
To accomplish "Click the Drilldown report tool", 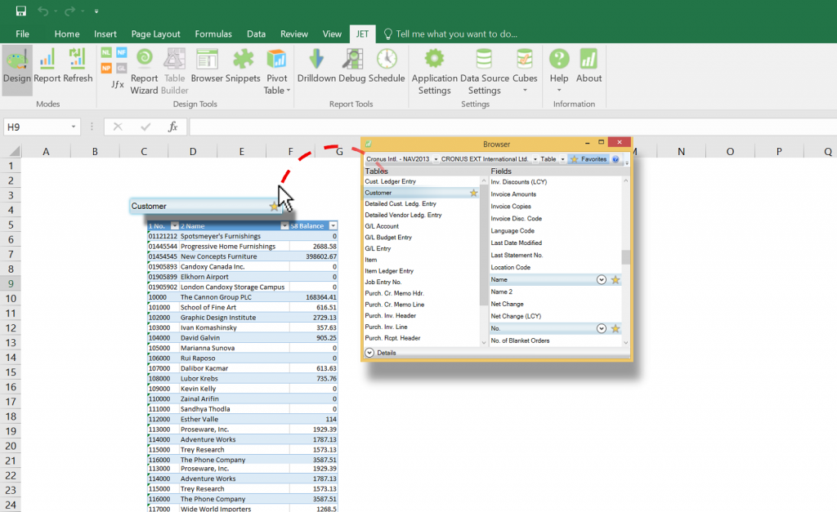I will (x=316, y=67).
